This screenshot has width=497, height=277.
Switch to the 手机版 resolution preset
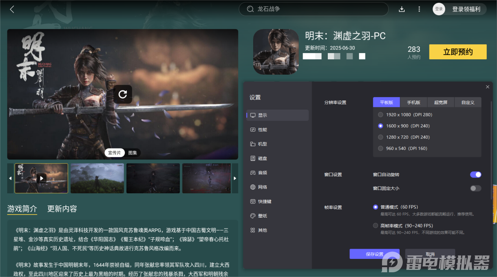pos(413,102)
